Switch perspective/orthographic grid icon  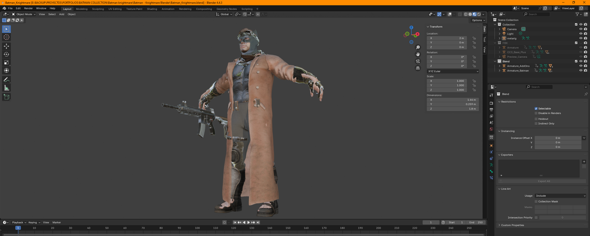coord(418,68)
